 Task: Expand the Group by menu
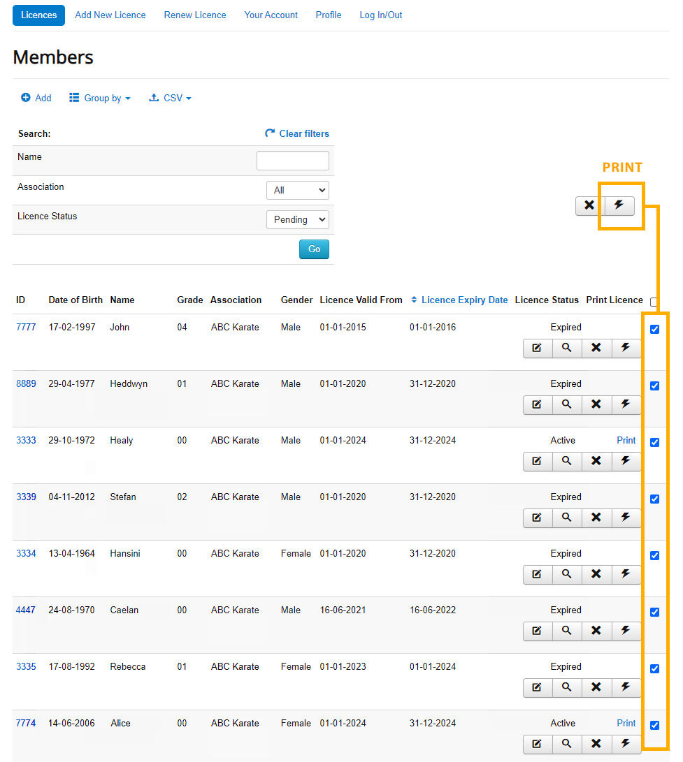tap(100, 98)
